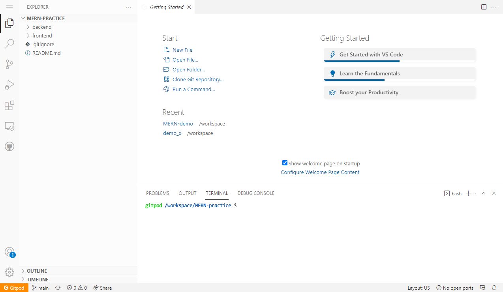The width and height of the screenshot is (503, 292).
Task: Open the Explorer view in activity bar
Action: coord(9,23)
